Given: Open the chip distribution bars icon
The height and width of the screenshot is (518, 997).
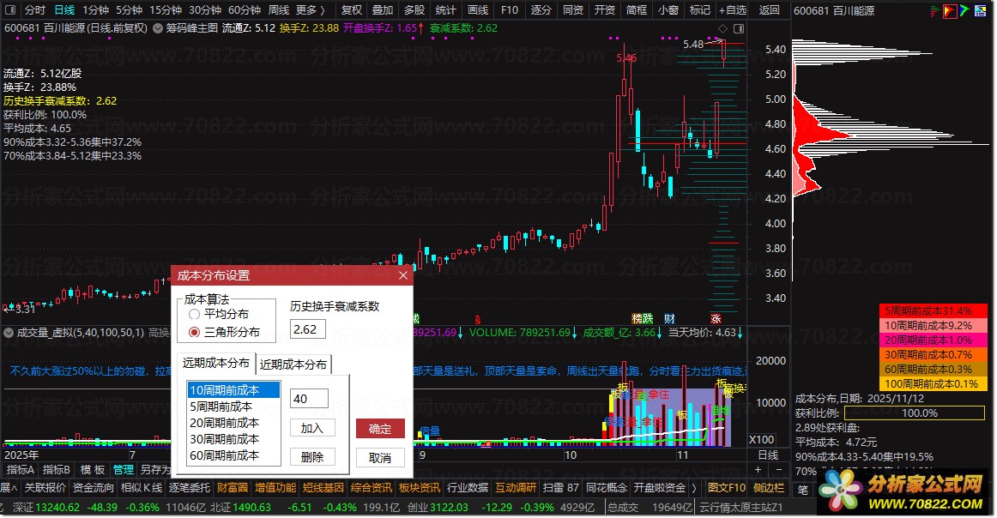Looking at the screenshot, I should coord(934,11).
